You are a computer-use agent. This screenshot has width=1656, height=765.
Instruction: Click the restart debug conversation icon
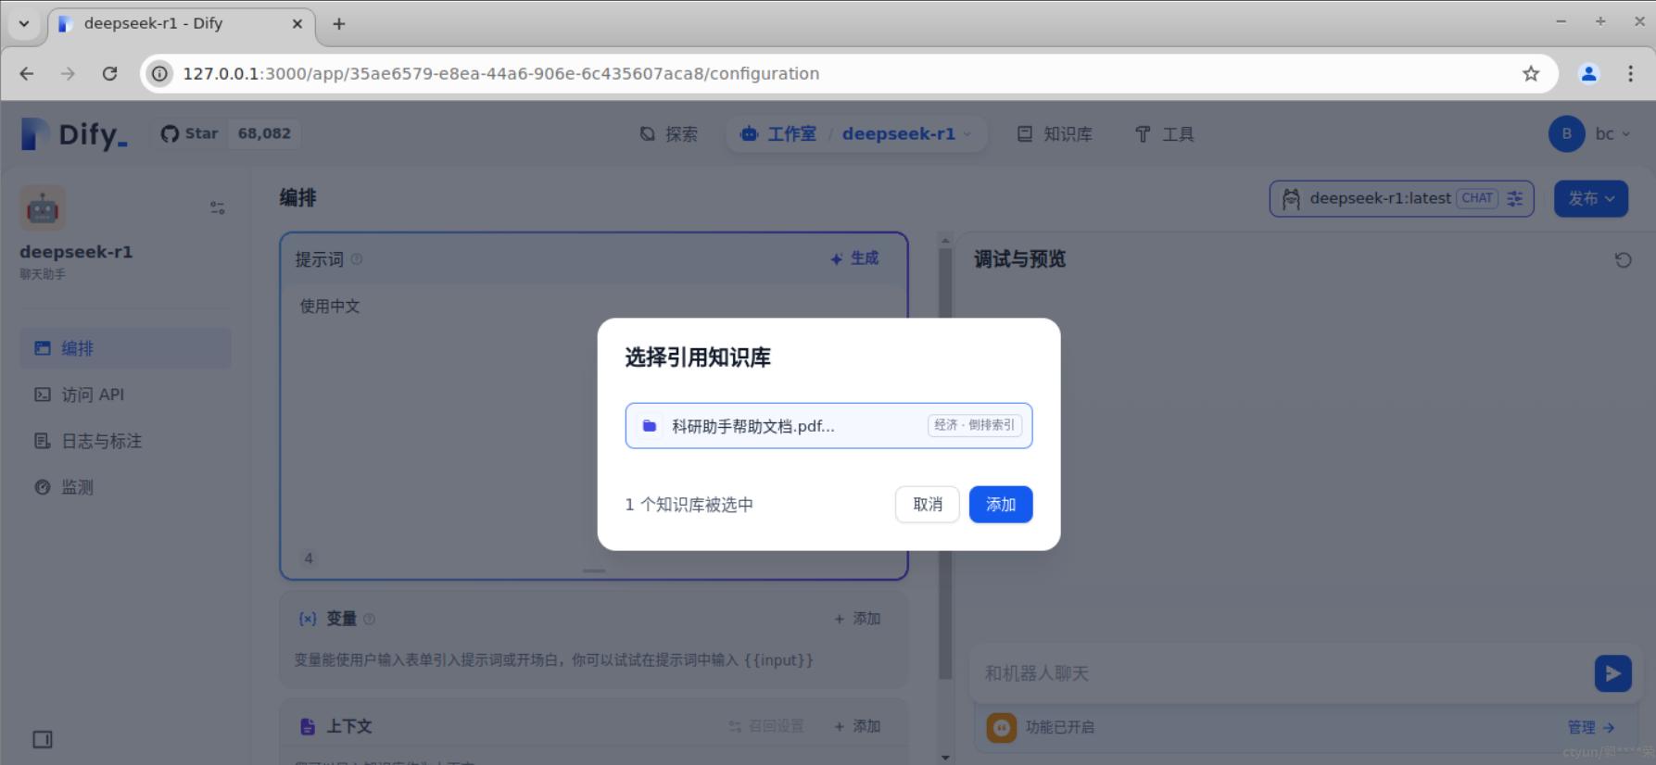(1623, 260)
